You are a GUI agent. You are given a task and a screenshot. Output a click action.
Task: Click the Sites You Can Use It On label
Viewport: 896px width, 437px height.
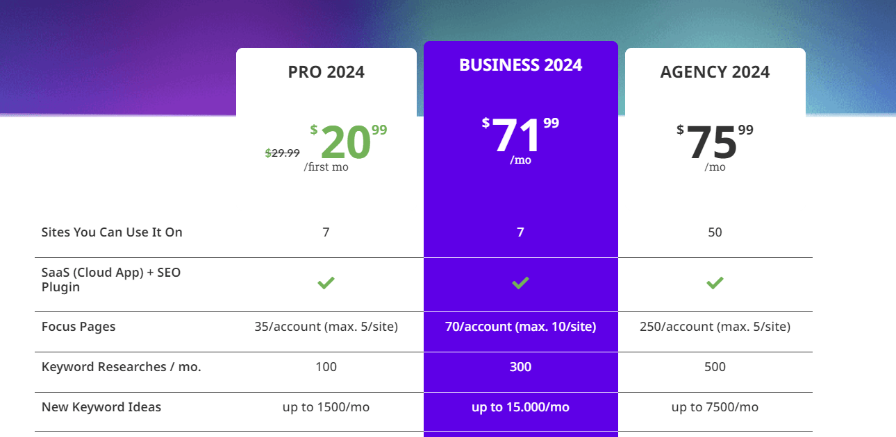[x=112, y=232]
